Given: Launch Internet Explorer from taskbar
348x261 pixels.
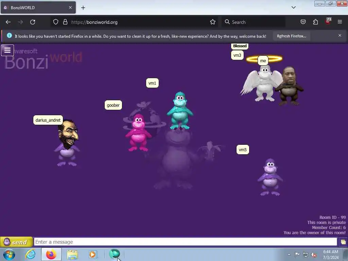Looking at the screenshot, I should click(x=30, y=254).
